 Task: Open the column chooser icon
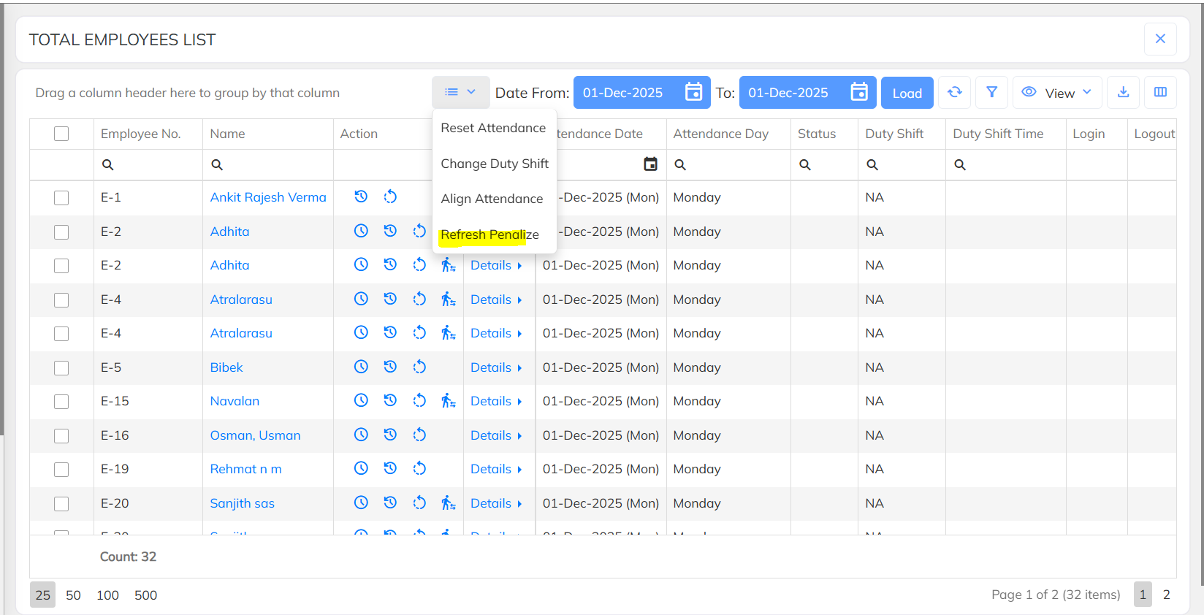[1160, 93]
